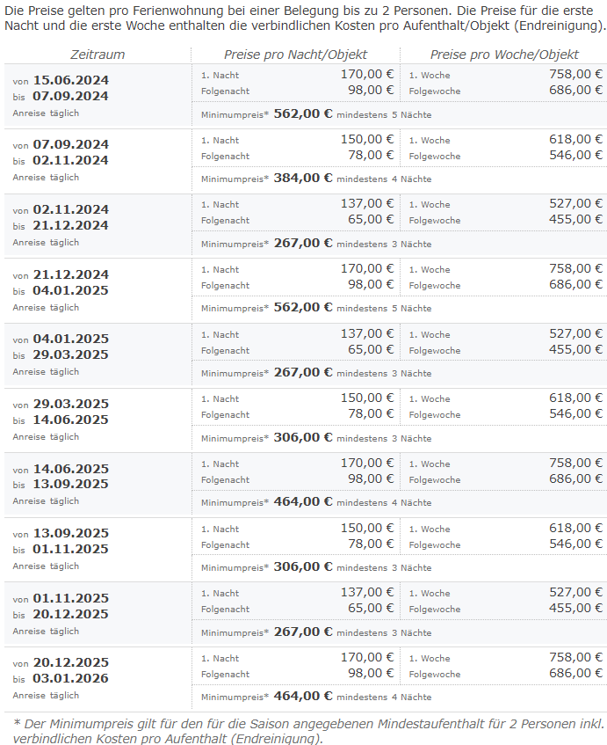Click the 1. Woche price for 21.12.2024 season
This screenshot has height=745, width=607.
point(575,268)
